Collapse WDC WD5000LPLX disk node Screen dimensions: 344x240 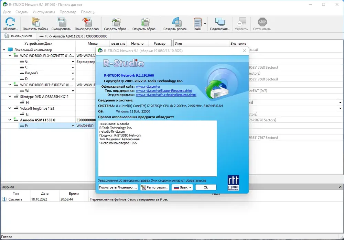point(10,55)
